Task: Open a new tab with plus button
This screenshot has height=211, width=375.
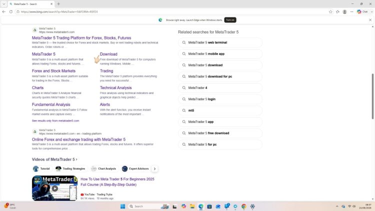Action: coord(58,4)
